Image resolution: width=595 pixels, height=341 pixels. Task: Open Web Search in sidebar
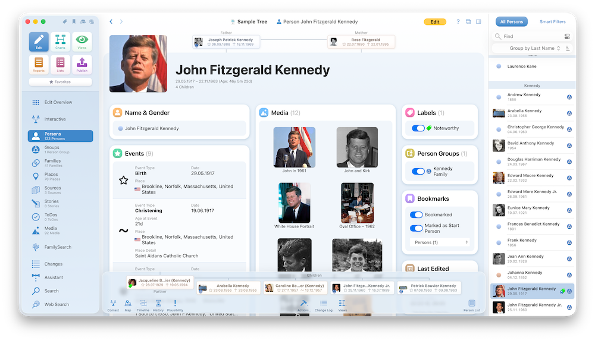60,304
